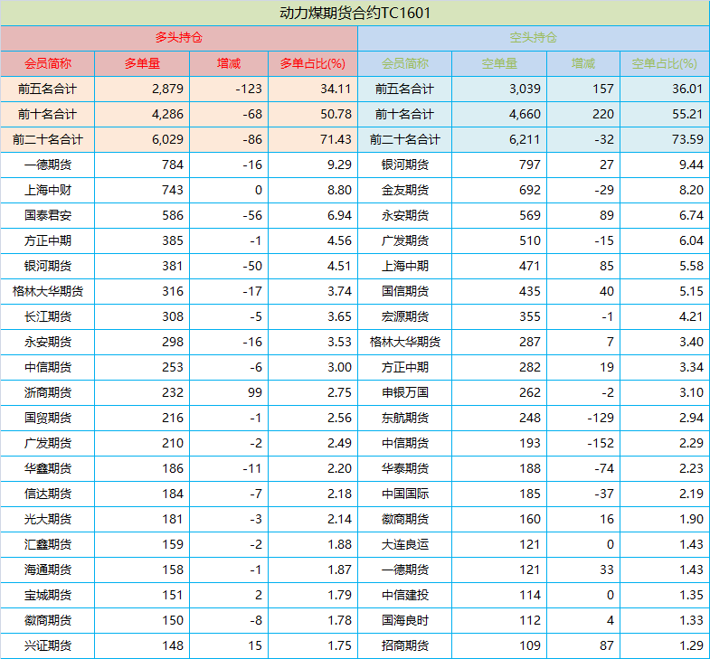This screenshot has height=659, width=710.
Task: Click the 空单占比(%) column header
Action: click(x=664, y=63)
